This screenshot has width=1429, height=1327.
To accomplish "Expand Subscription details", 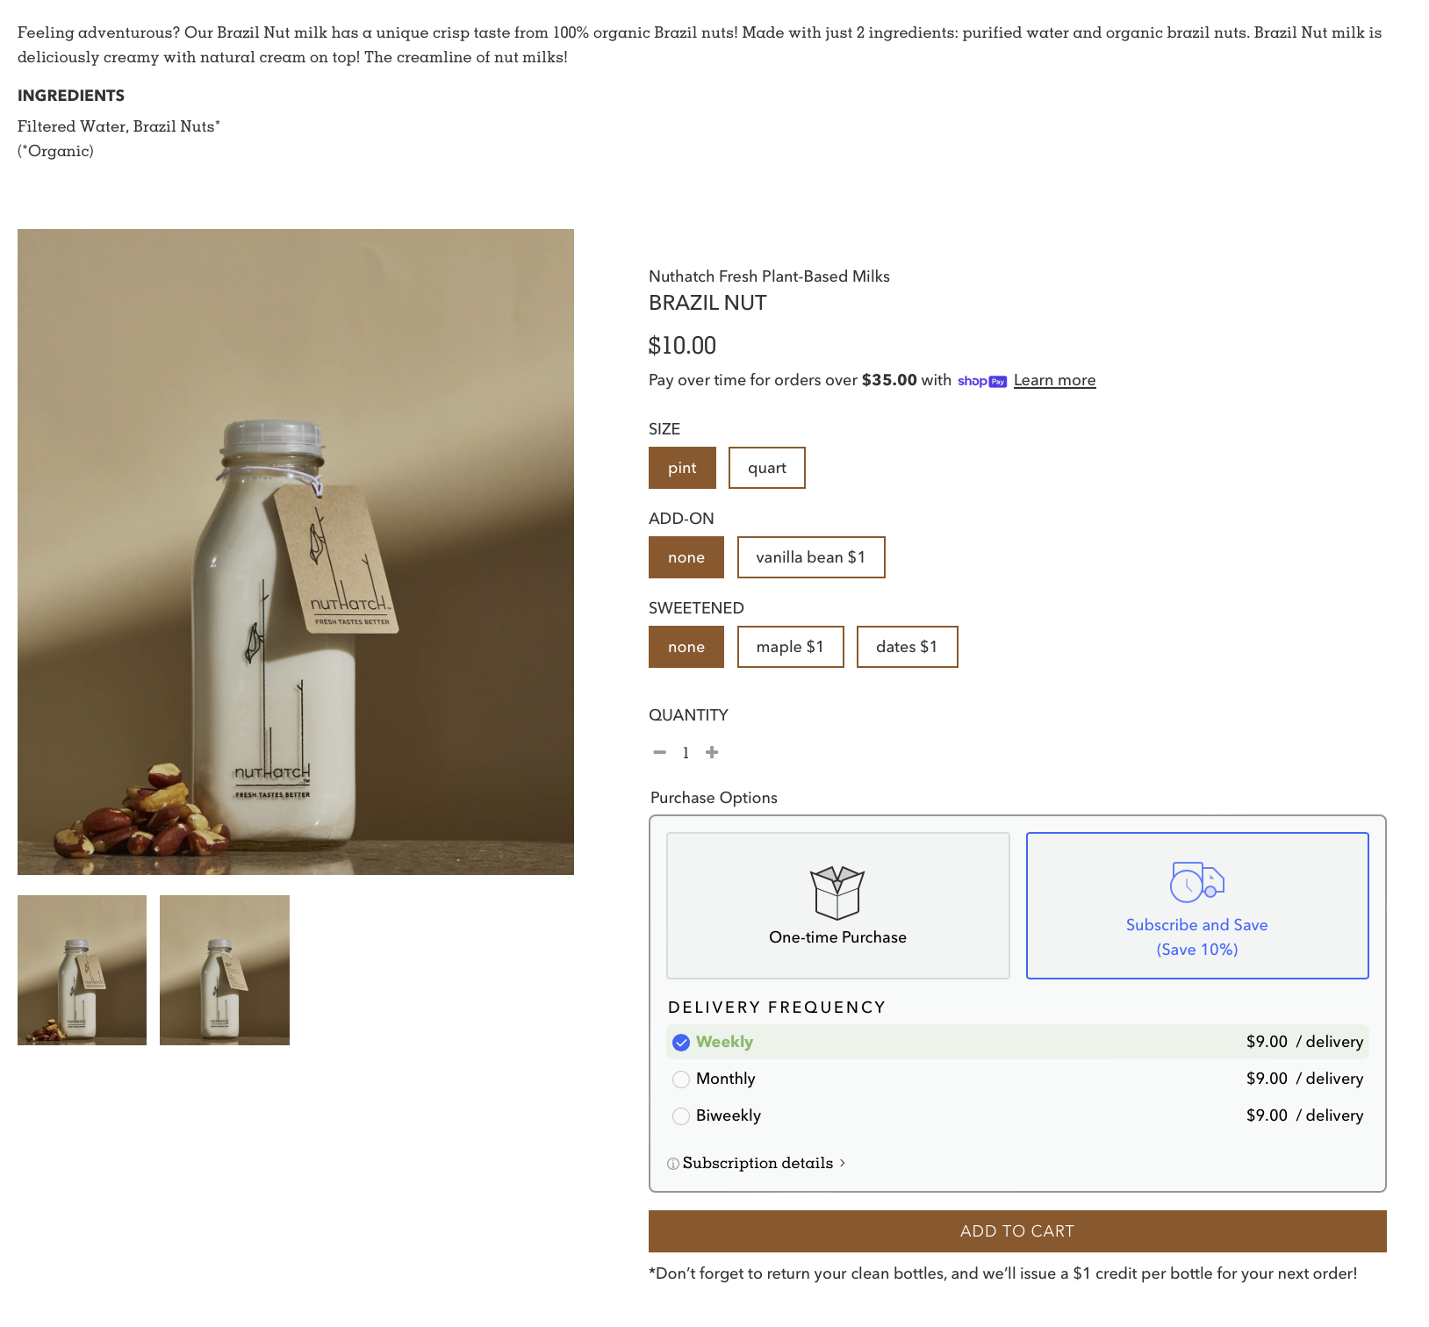I will pos(758,1163).
